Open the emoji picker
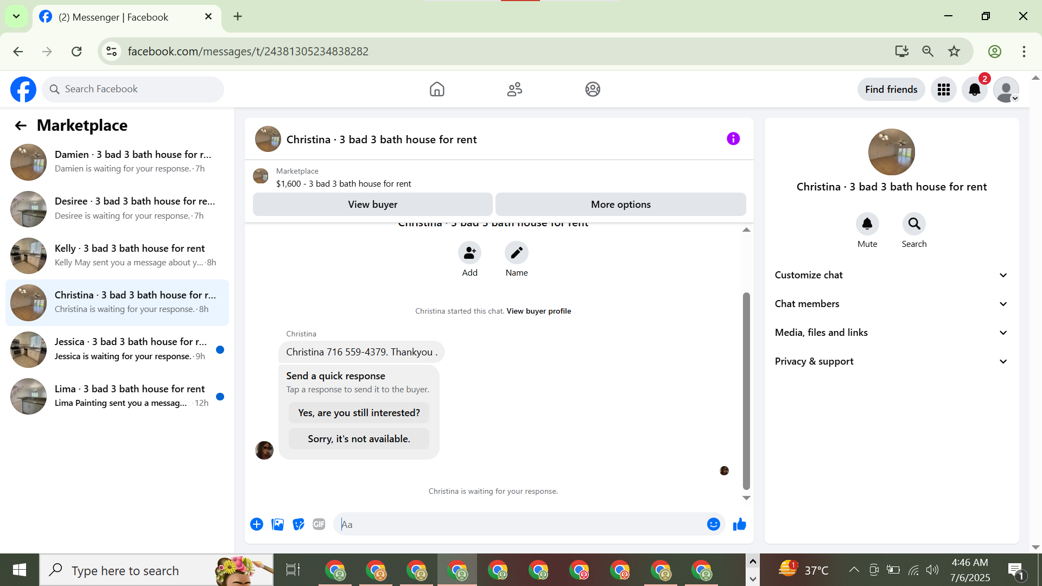Screen dimensions: 1042x586 [714, 524]
